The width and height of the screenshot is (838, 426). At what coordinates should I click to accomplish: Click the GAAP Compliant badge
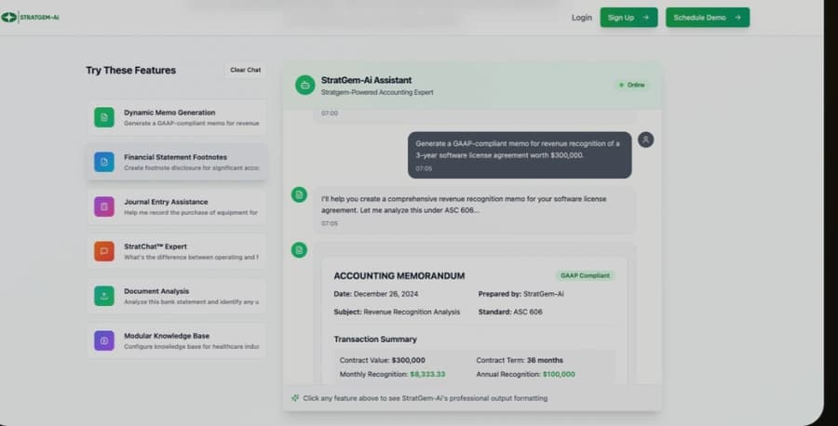pyautogui.click(x=585, y=275)
